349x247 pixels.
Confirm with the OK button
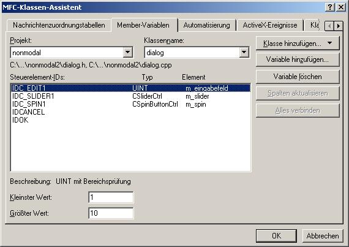tap(276, 235)
